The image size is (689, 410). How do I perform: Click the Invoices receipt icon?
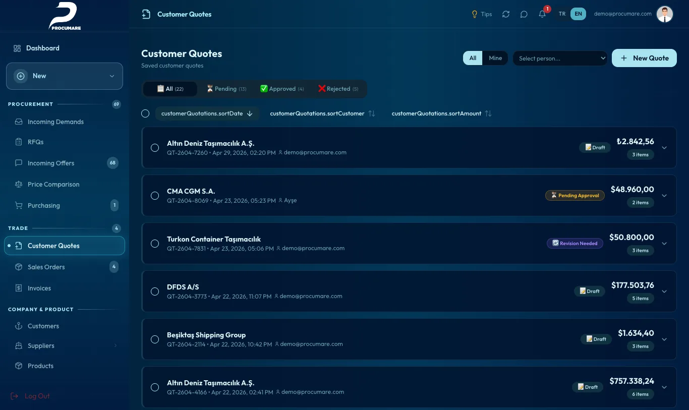(19, 288)
